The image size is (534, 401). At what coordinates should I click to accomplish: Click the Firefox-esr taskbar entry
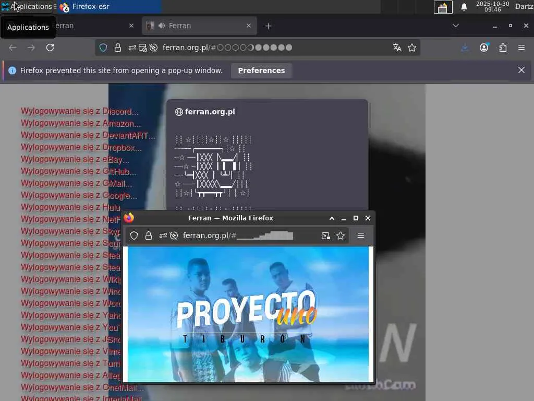pos(109,6)
